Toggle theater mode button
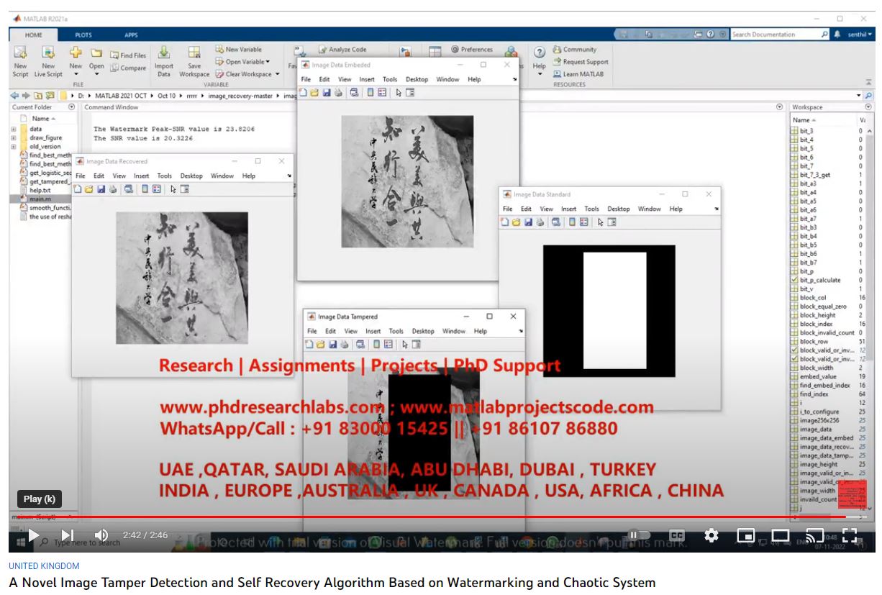Image resolution: width=882 pixels, height=595 pixels. pos(781,535)
